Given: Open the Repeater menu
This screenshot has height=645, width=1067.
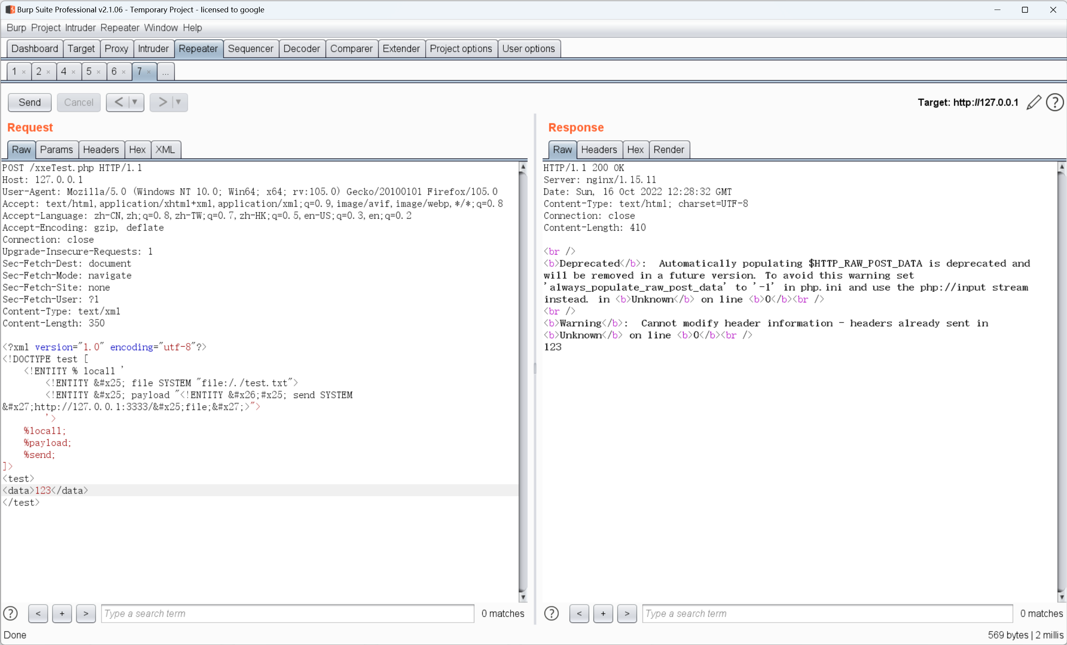Looking at the screenshot, I should 120,28.
